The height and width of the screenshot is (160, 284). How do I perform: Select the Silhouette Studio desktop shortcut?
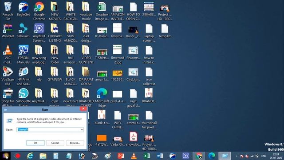(x=24, y=97)
